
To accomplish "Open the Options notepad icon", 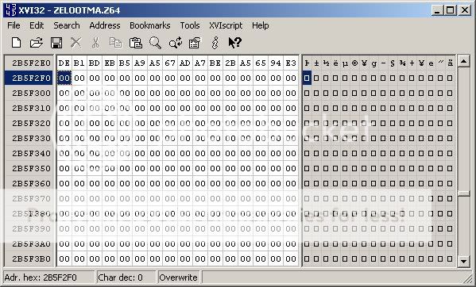I will [195, 43].
